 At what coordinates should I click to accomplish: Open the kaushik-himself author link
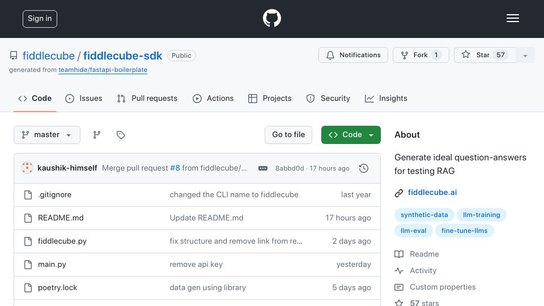tap(67, 168)
